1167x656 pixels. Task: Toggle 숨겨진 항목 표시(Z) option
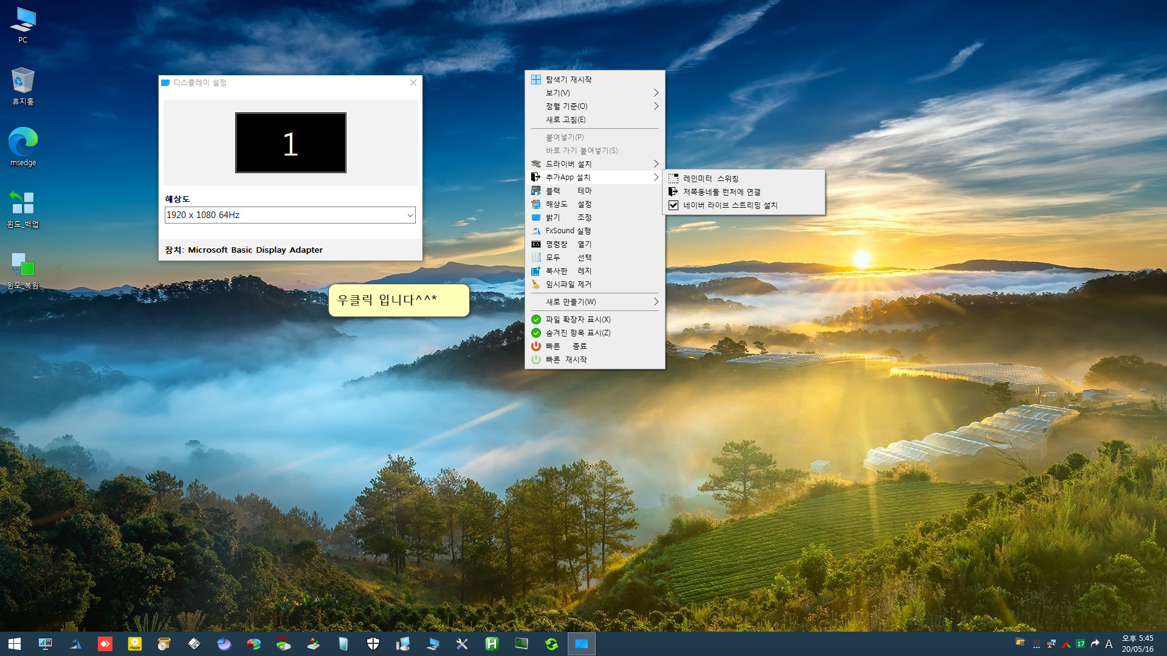pos(595,333)
